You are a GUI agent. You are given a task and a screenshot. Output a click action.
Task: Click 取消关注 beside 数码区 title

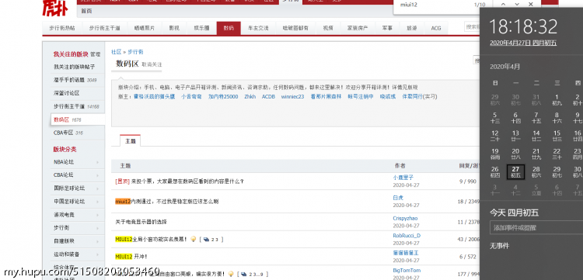pos(152,64)
